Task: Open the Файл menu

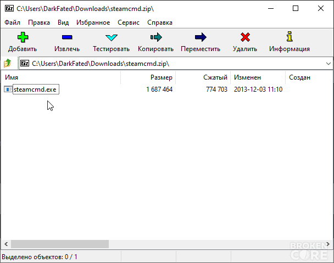Action: point(12,23)
